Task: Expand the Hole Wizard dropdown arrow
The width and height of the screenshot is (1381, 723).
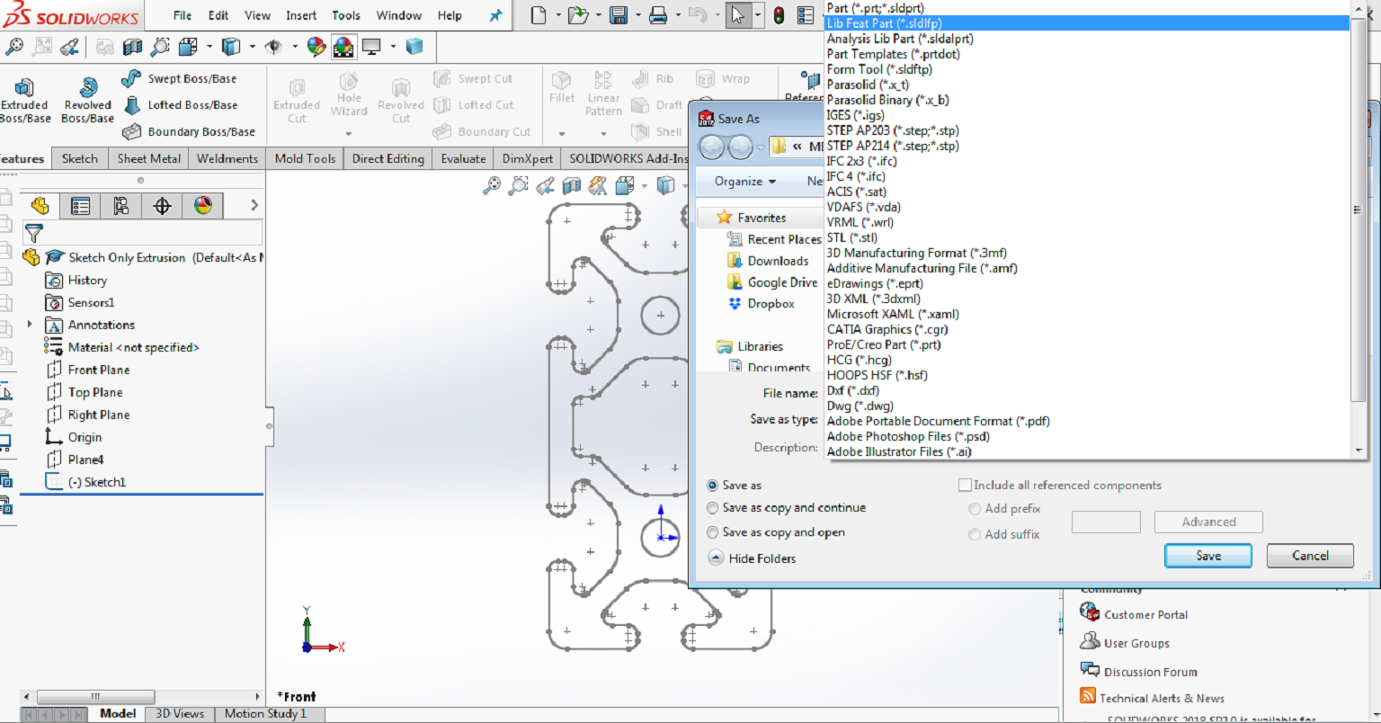Action: (349, 133)
